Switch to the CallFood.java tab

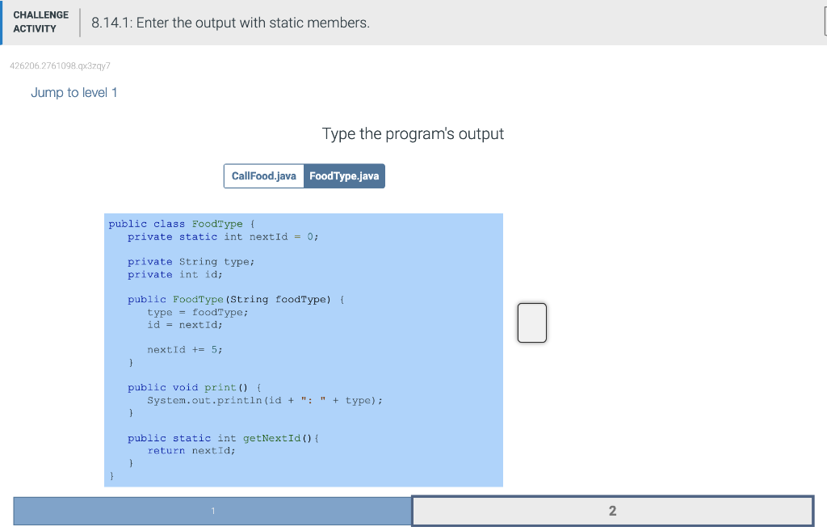263,175
